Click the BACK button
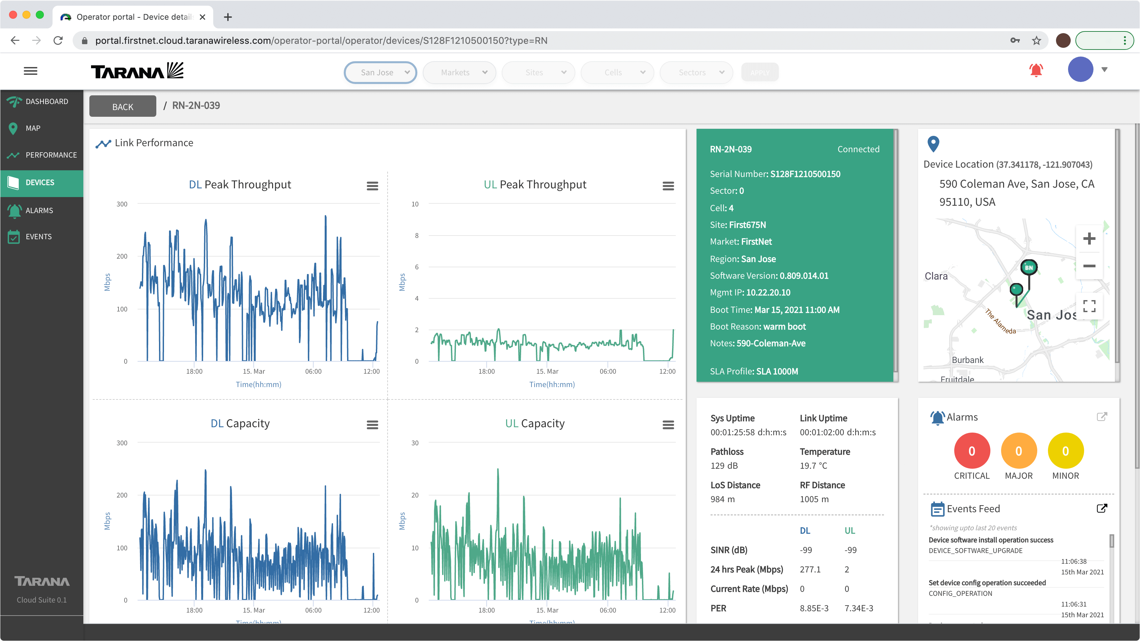 (x=123, y=107)
